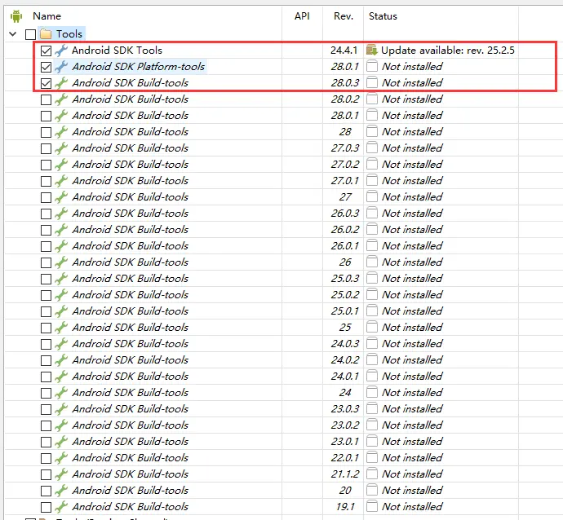Check Build-tools rev 28.0.2 checkbox
The image size is (563, 520).
(x=46, y=99)
